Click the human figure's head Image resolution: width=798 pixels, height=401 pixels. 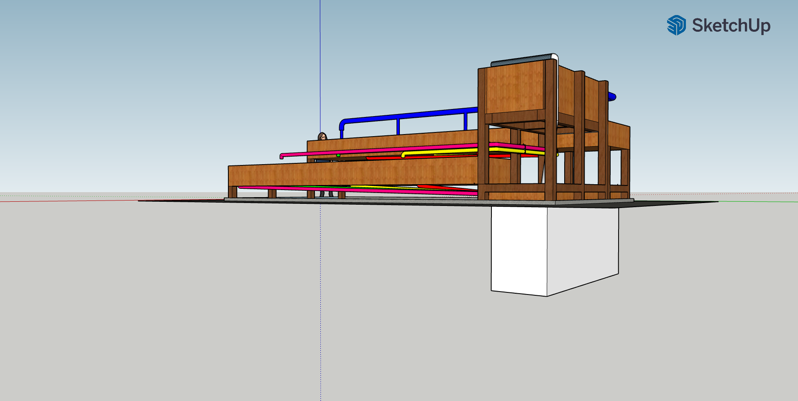[x=322, y=136]
